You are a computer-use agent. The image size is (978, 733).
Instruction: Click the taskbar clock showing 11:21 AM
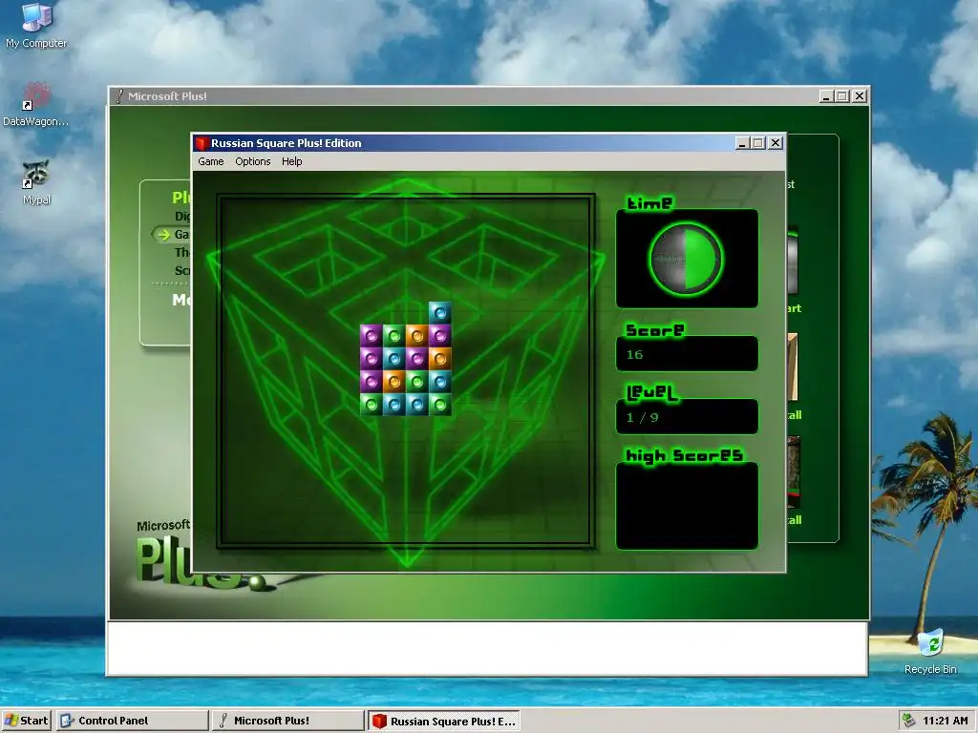point(946,721)
